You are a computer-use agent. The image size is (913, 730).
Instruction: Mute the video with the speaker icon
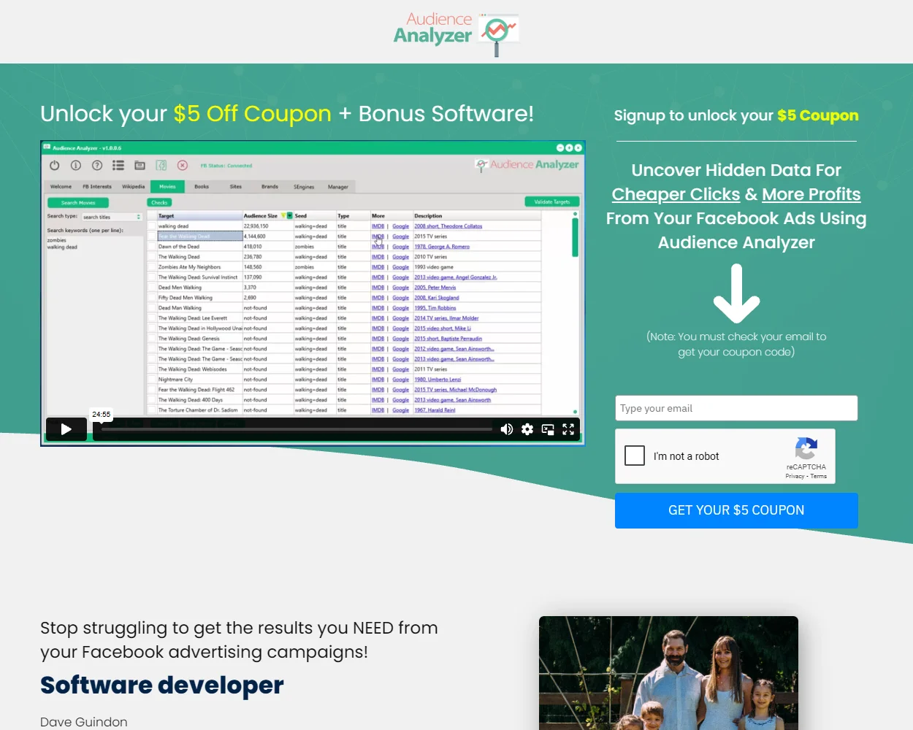506,429
